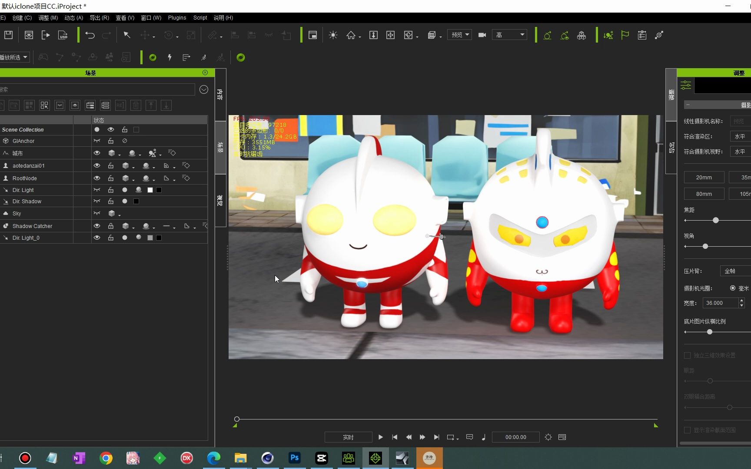The image size is (751, 469).
Task: Click the Redo arrow icon
Action: pyautogui.click(x=106, y=35)
